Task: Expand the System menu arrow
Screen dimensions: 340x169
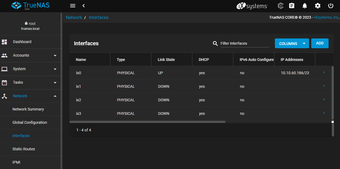Action: coord(55,69)
